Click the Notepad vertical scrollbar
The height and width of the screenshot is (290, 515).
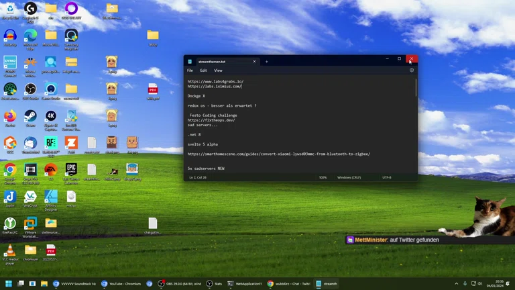415,121
